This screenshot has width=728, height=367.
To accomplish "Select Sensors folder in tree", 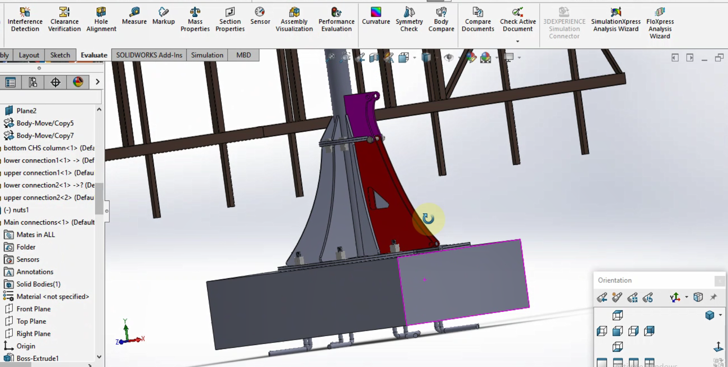I will 28,260.
